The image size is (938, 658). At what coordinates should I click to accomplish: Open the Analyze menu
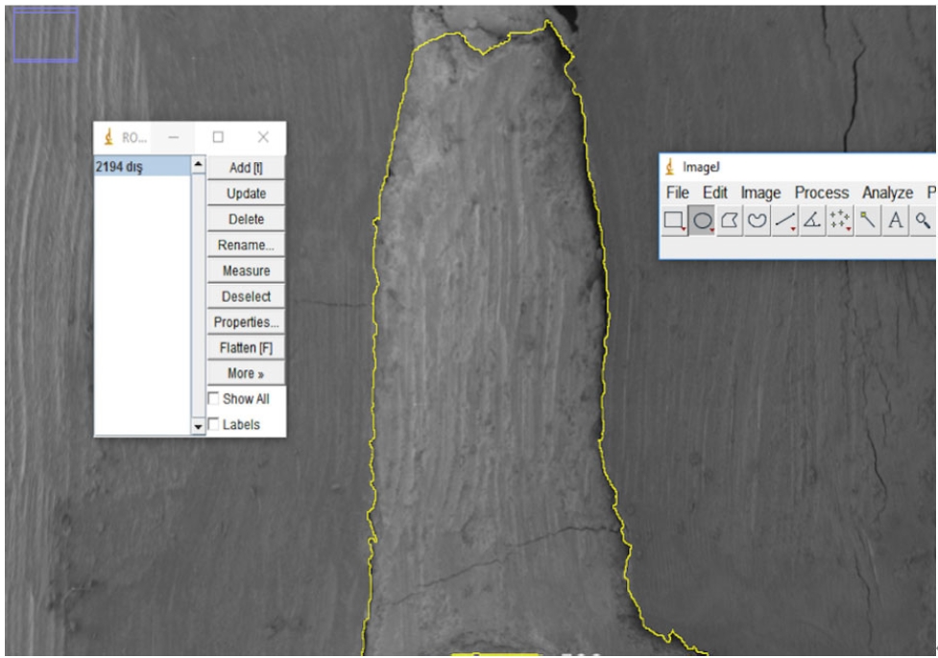887,193
